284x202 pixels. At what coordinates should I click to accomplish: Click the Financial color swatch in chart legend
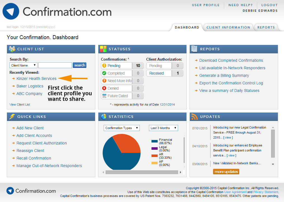point(154,141)
